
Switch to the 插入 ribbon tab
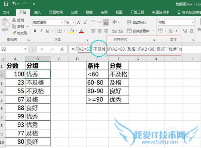(37, 12)
